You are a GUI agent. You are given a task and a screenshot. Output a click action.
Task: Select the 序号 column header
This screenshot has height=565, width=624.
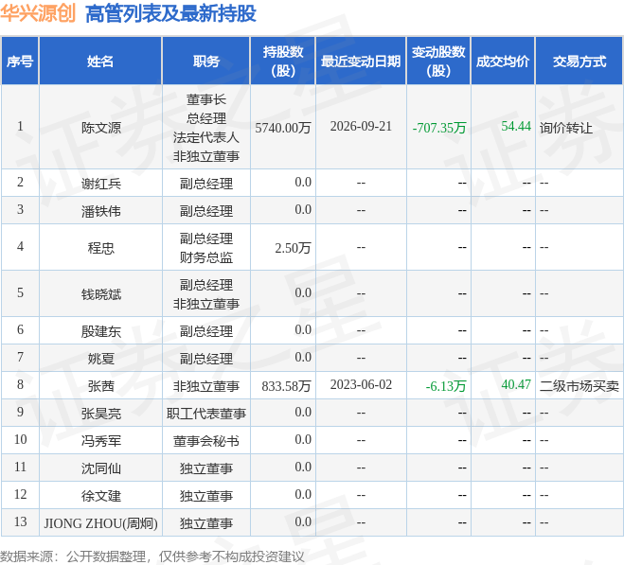tap(20, 61)
